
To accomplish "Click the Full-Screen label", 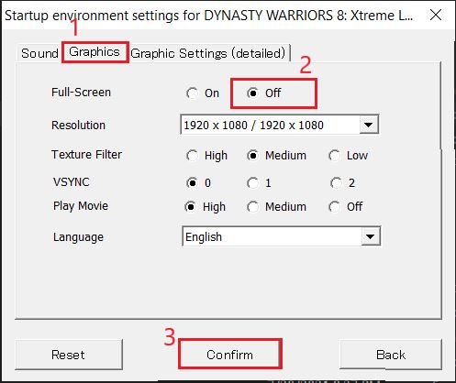I will point(81,93).
